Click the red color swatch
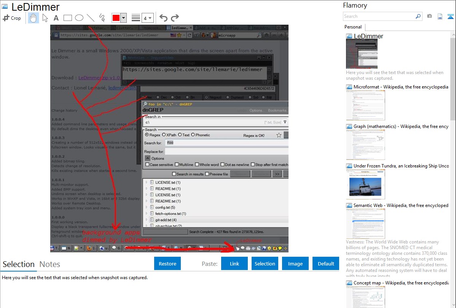 coord(116,18)
